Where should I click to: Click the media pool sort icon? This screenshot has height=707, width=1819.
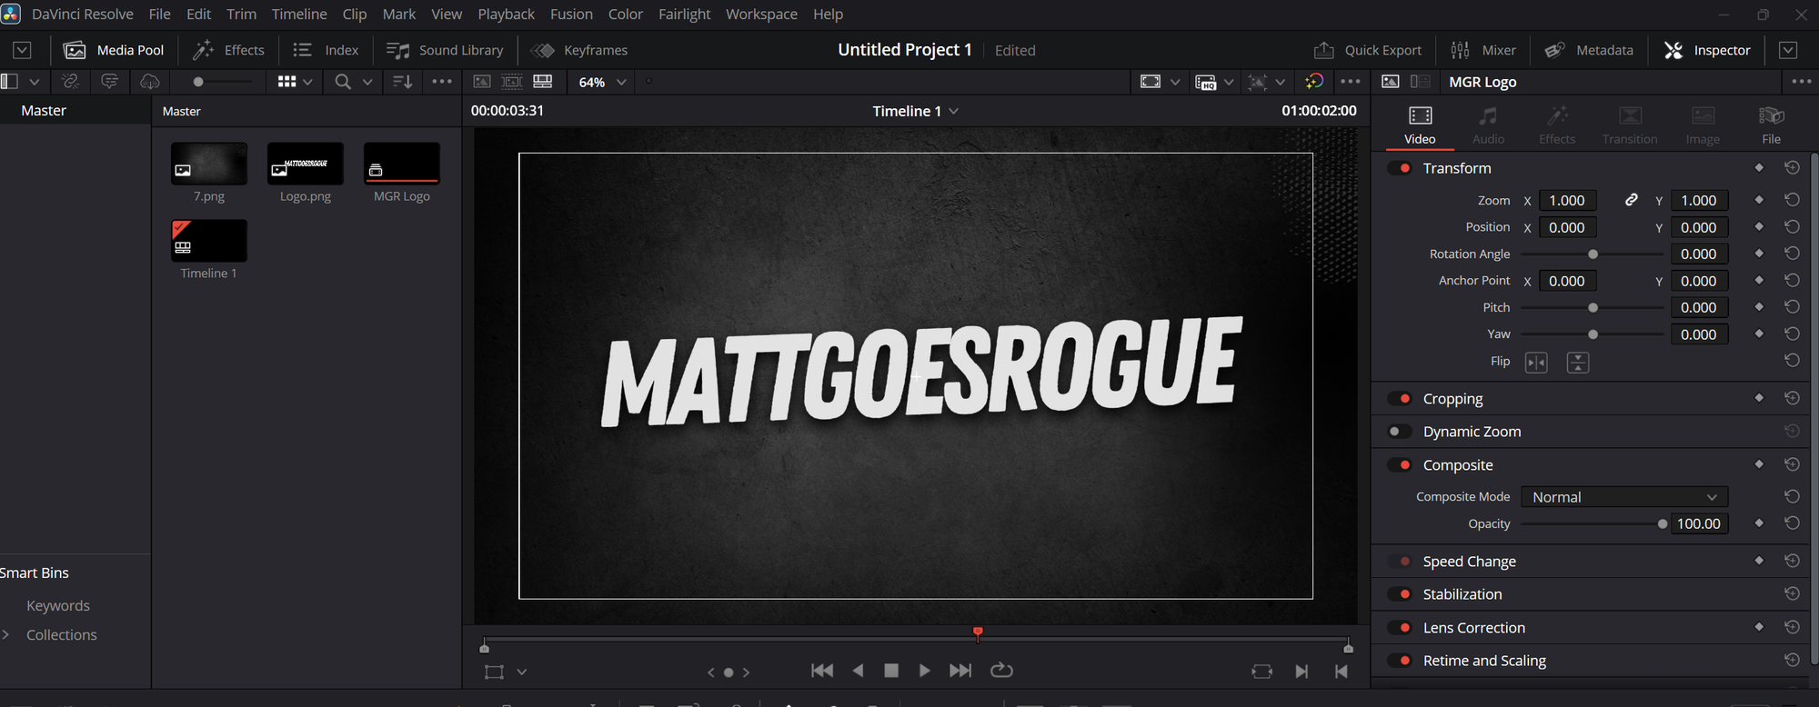point(402,82)
